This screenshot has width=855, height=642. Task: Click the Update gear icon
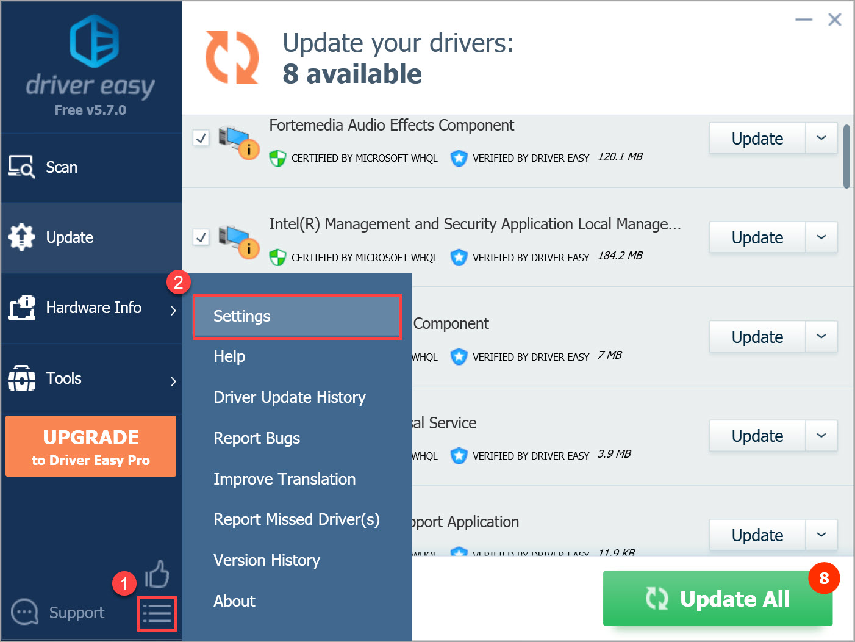(x=22, y=237)
